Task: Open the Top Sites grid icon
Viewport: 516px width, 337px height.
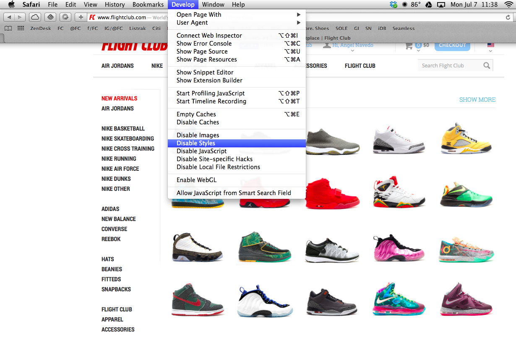Action: pyautogui.click(x=21, y=28)
